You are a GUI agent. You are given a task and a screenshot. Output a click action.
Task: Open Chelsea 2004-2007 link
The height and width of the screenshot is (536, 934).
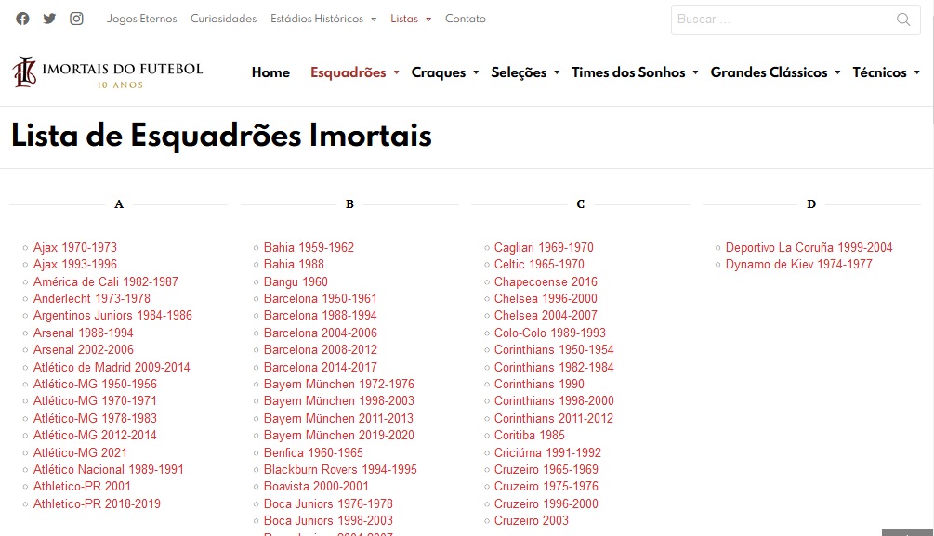click(x=546, y=315)
